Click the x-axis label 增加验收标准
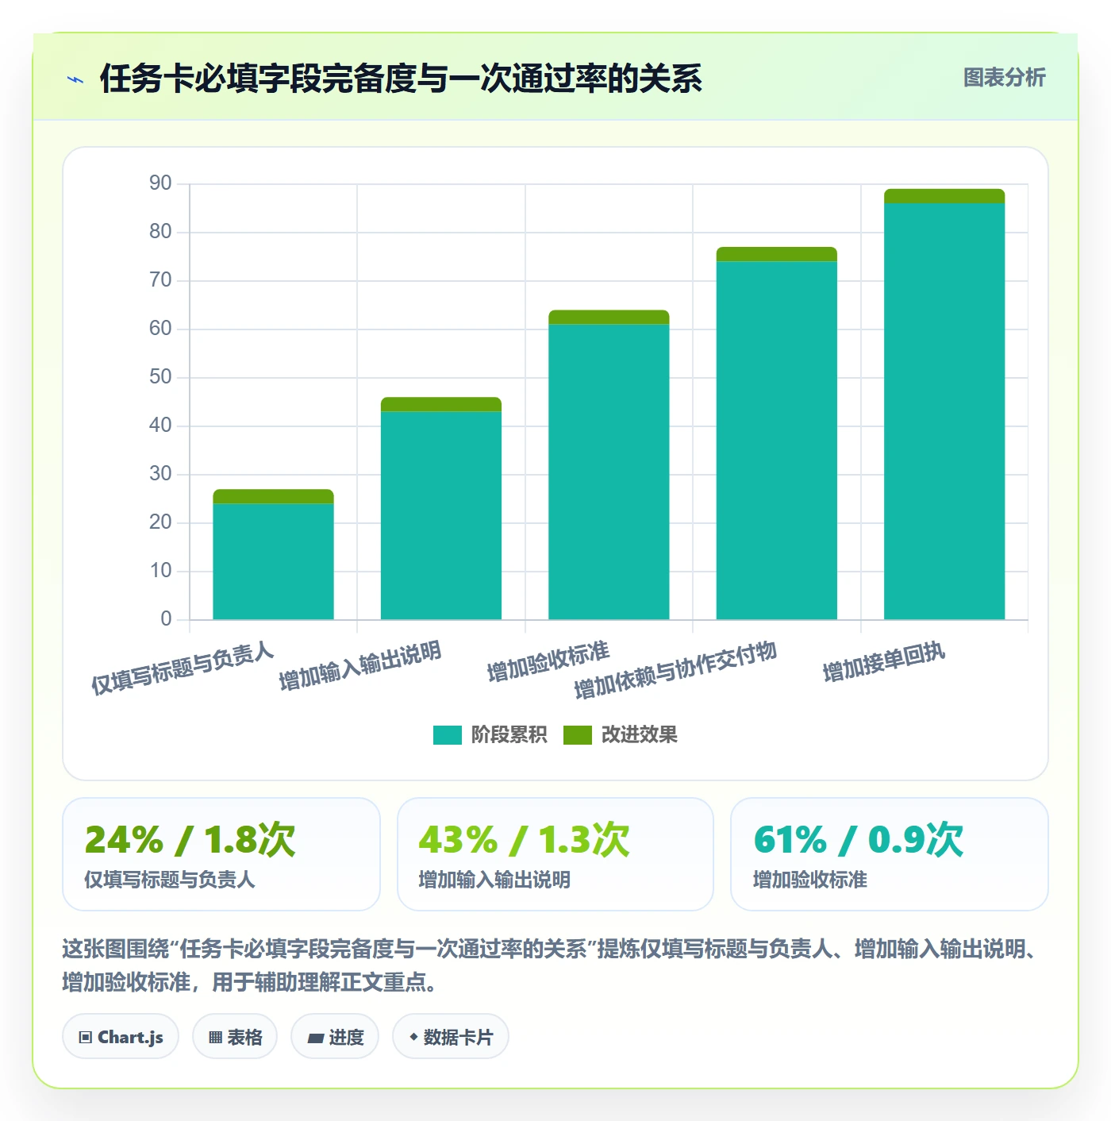Viewport: 1111px width, 1121px height. pos(548,661)
